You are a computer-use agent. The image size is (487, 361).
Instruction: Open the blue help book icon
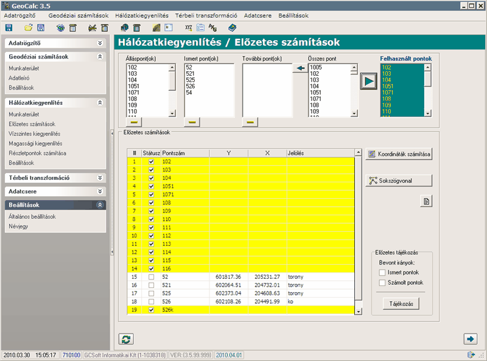pyautogui.click(x=233, y=28)
